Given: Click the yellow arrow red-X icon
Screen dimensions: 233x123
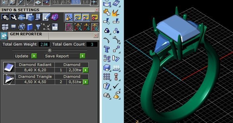Looking at the screenshot, I should (x=95, y=17).
